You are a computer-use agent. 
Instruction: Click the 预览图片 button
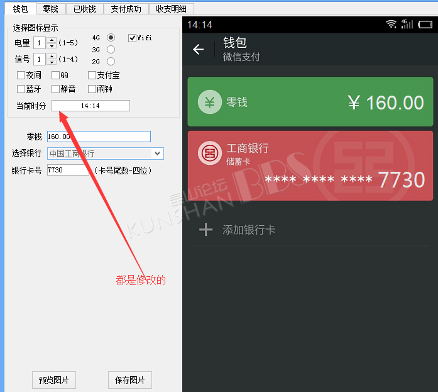(x=54, y=380)
